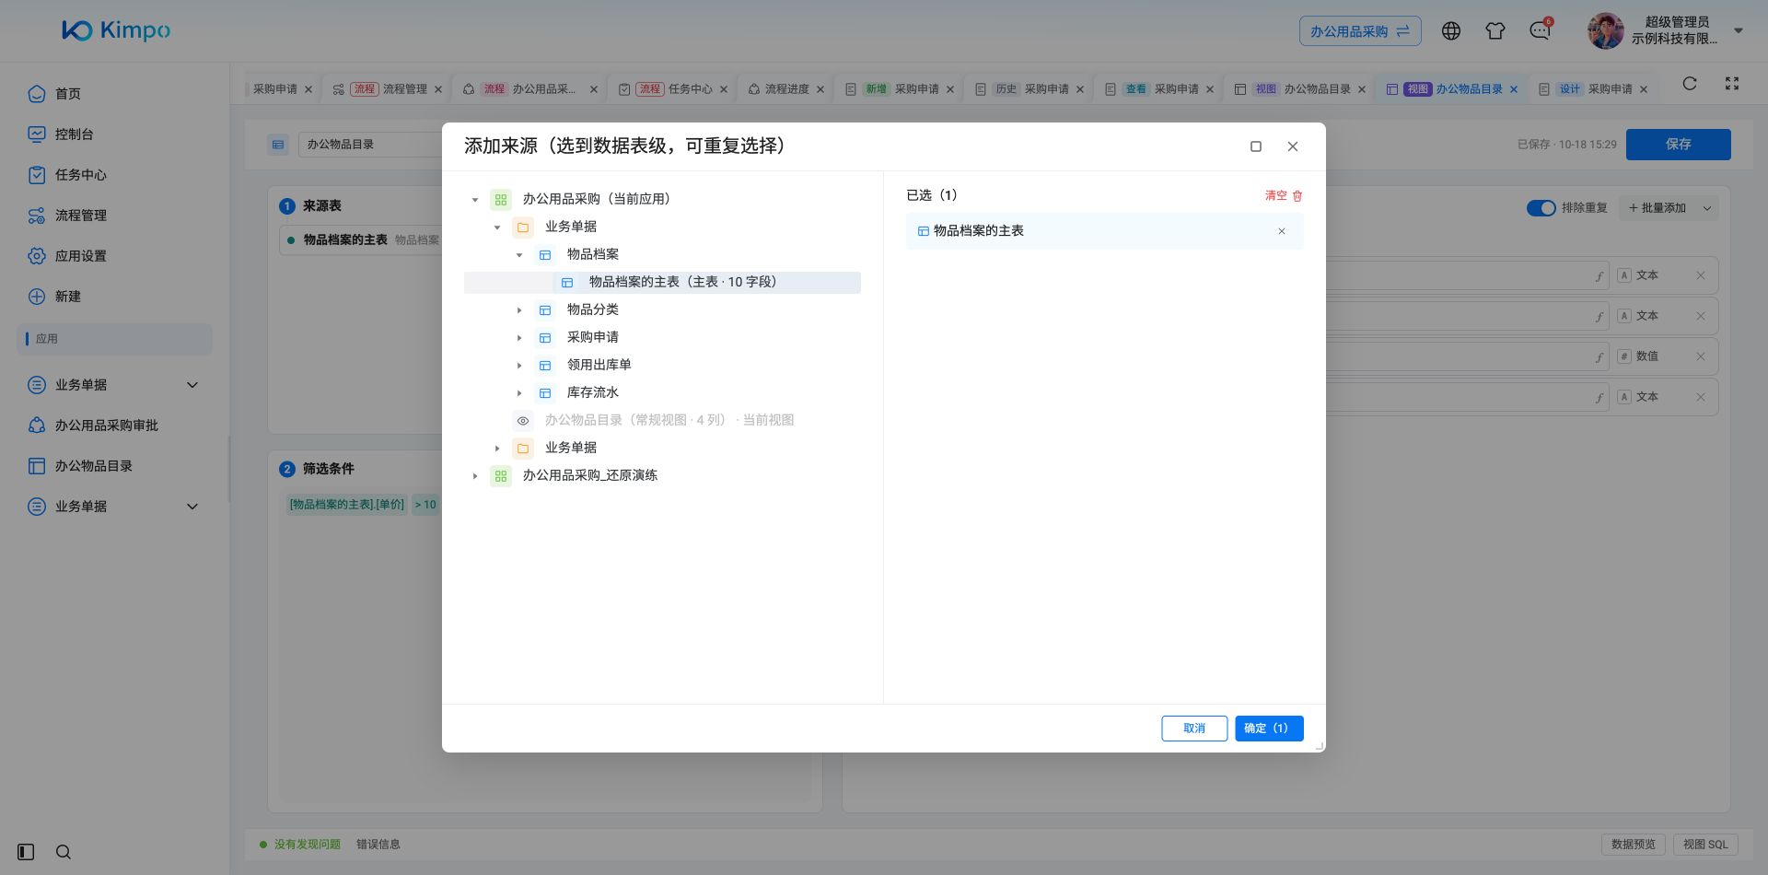Click the user avatar picture

tap(1605, 31)
